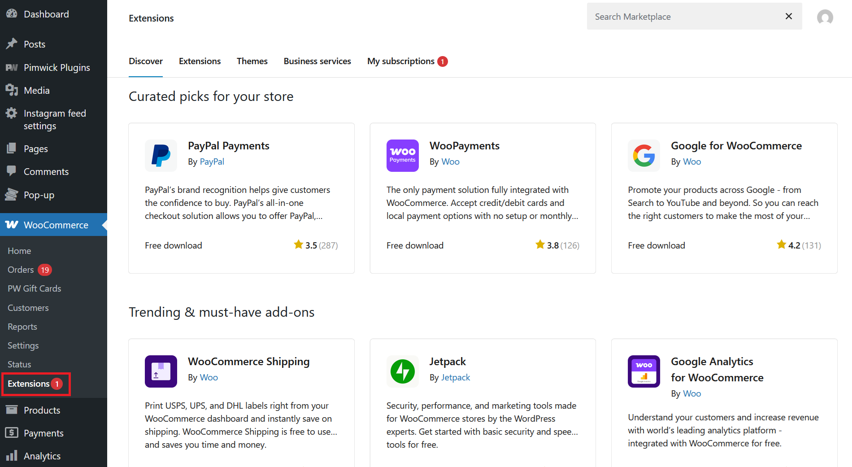Image resolution: width=852 pixels, height=467 pixels.
Task: Open Google Analytics for WooCommerce title
Action: point(717,369)
